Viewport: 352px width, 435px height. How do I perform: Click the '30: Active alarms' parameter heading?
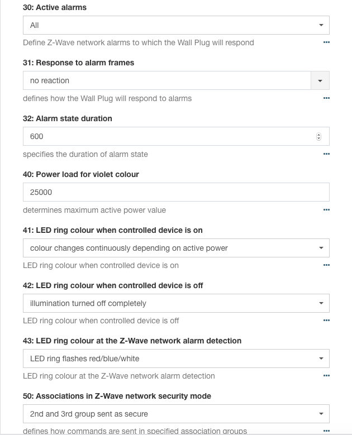pos(55,8)
